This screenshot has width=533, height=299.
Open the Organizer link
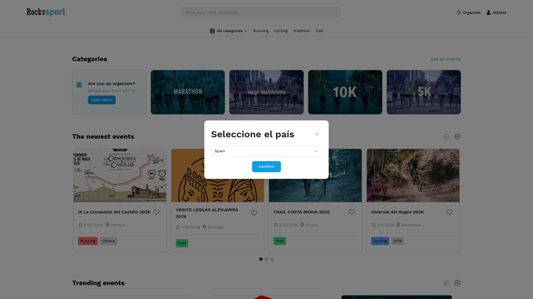pyautogui.click(x=469, y=12)
